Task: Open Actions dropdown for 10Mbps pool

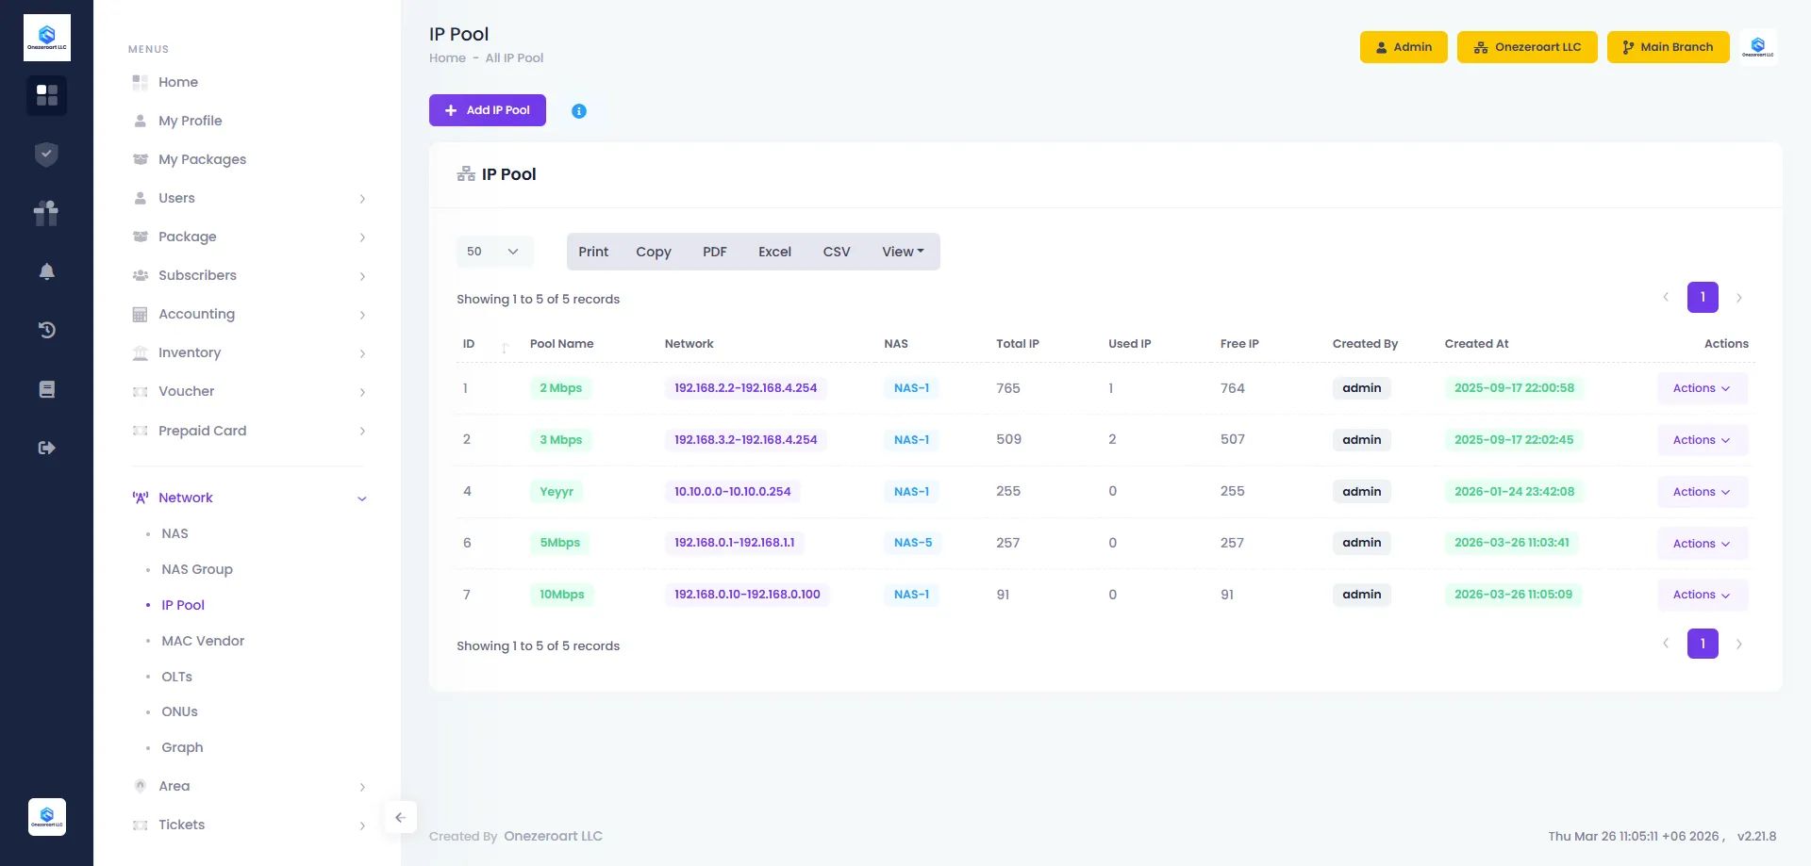Action: point(1702,595)
